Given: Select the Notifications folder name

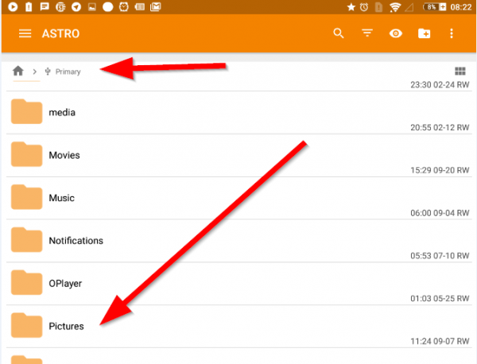Looking at the screenshot, I should click(x=76, y=241).
